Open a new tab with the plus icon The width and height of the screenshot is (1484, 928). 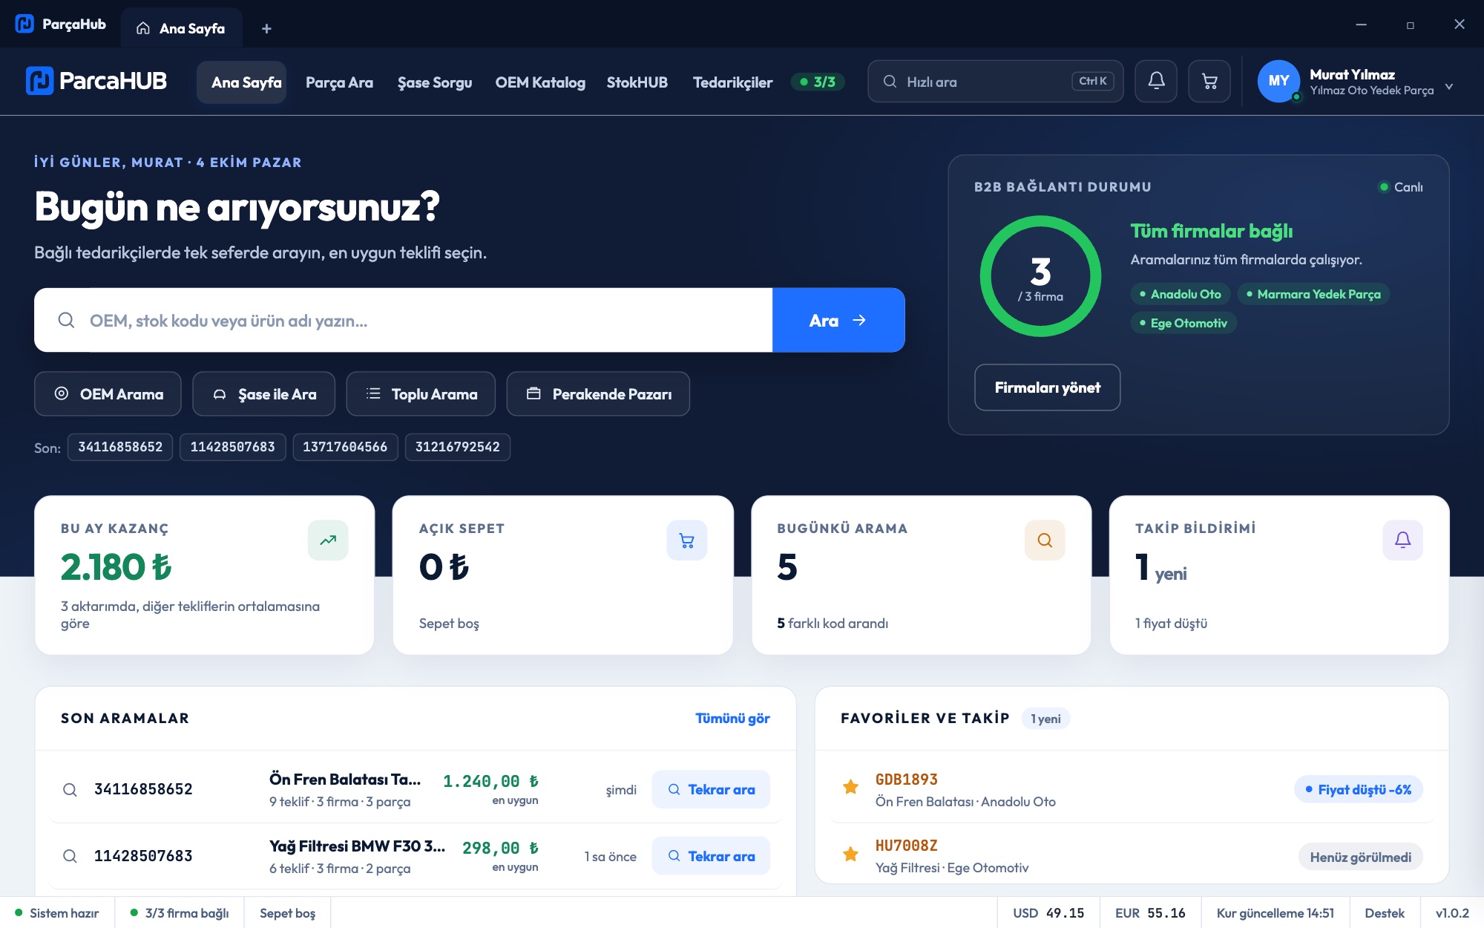(x=266, y=29)
